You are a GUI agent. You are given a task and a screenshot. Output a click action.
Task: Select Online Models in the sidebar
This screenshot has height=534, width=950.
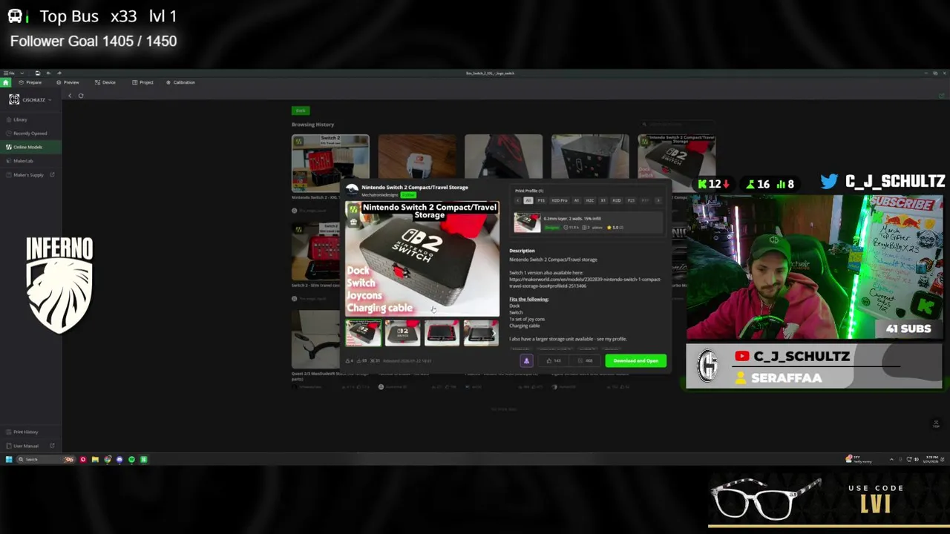[x=30, y=147]
